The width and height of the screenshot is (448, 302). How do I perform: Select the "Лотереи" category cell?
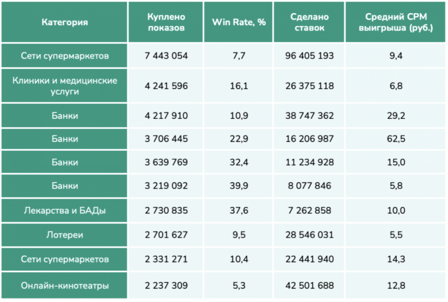tap(64, 235)
